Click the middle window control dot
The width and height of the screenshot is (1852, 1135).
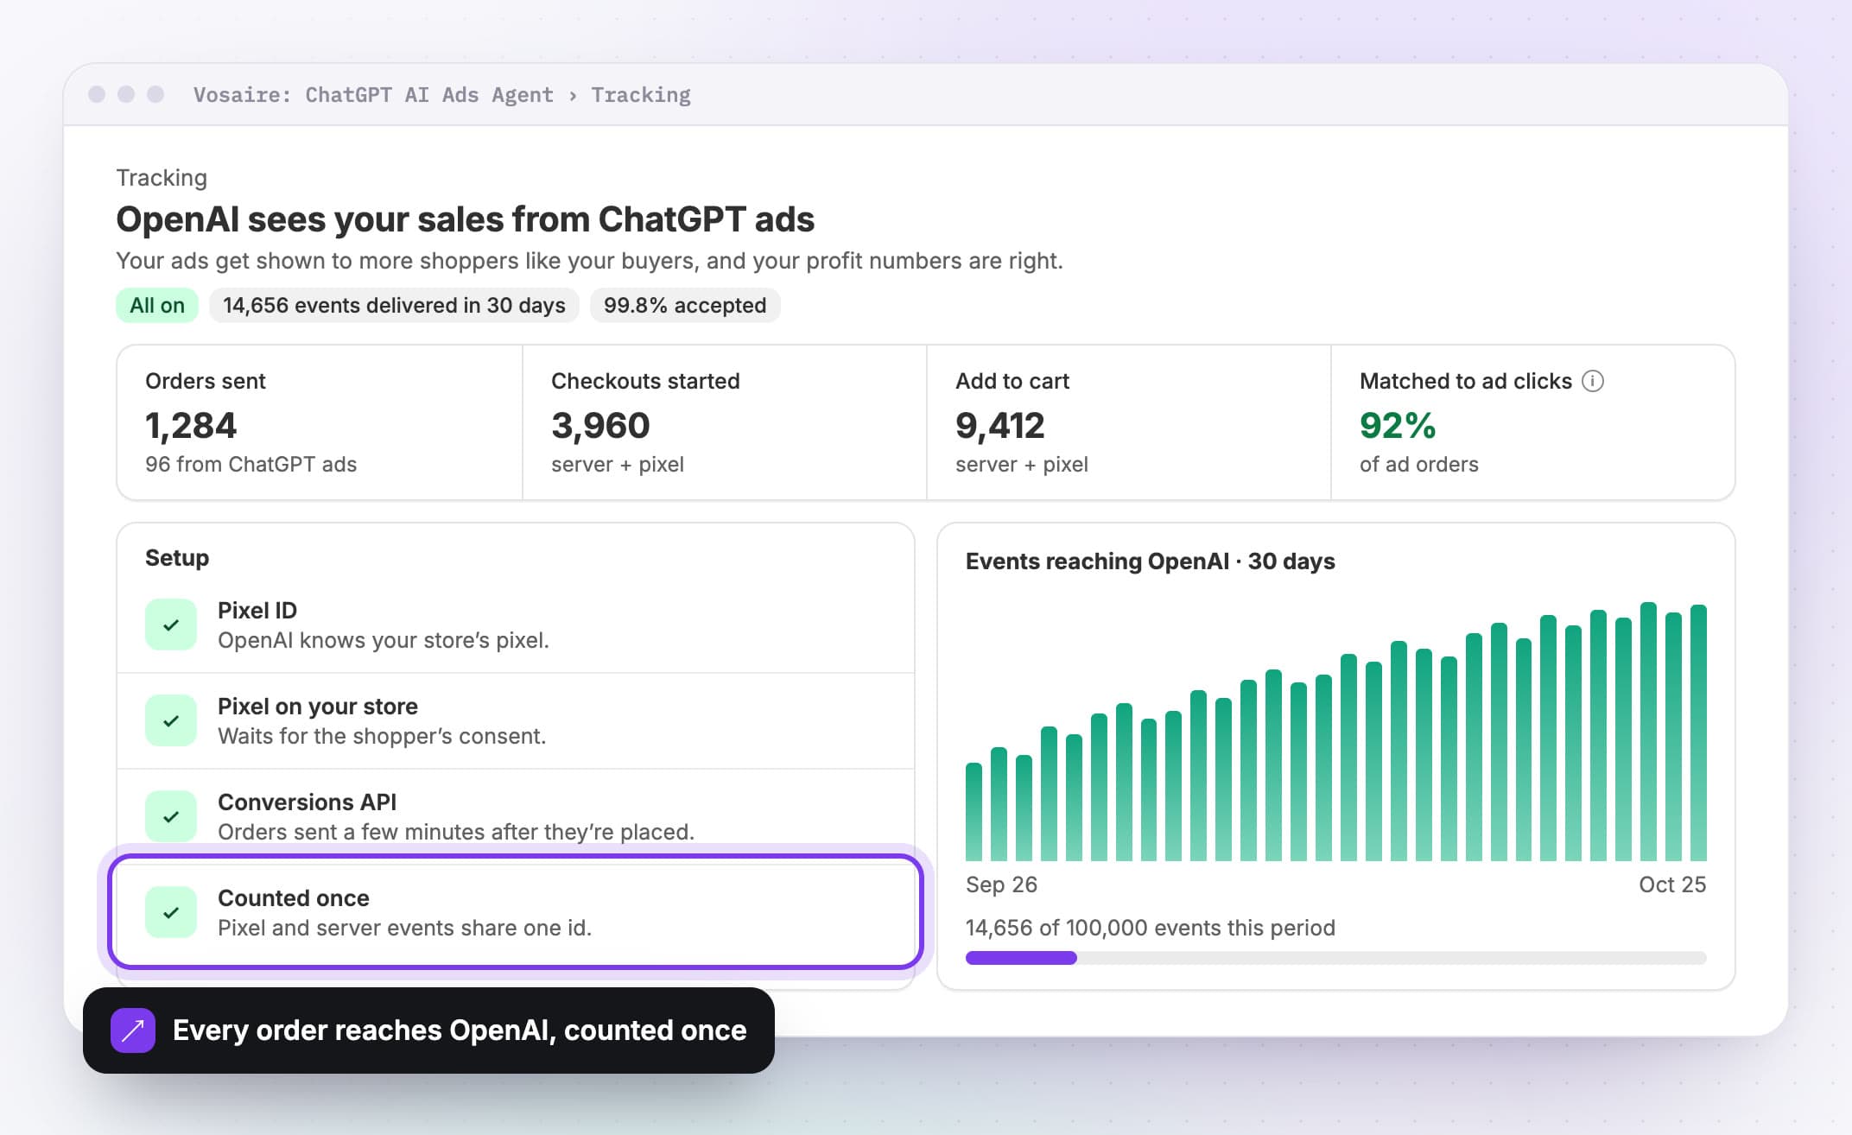[x=126, y=94]
